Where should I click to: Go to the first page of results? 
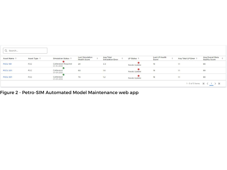[203, 84]
